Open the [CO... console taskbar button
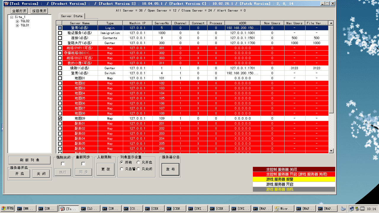 click(x=132, y=209)
